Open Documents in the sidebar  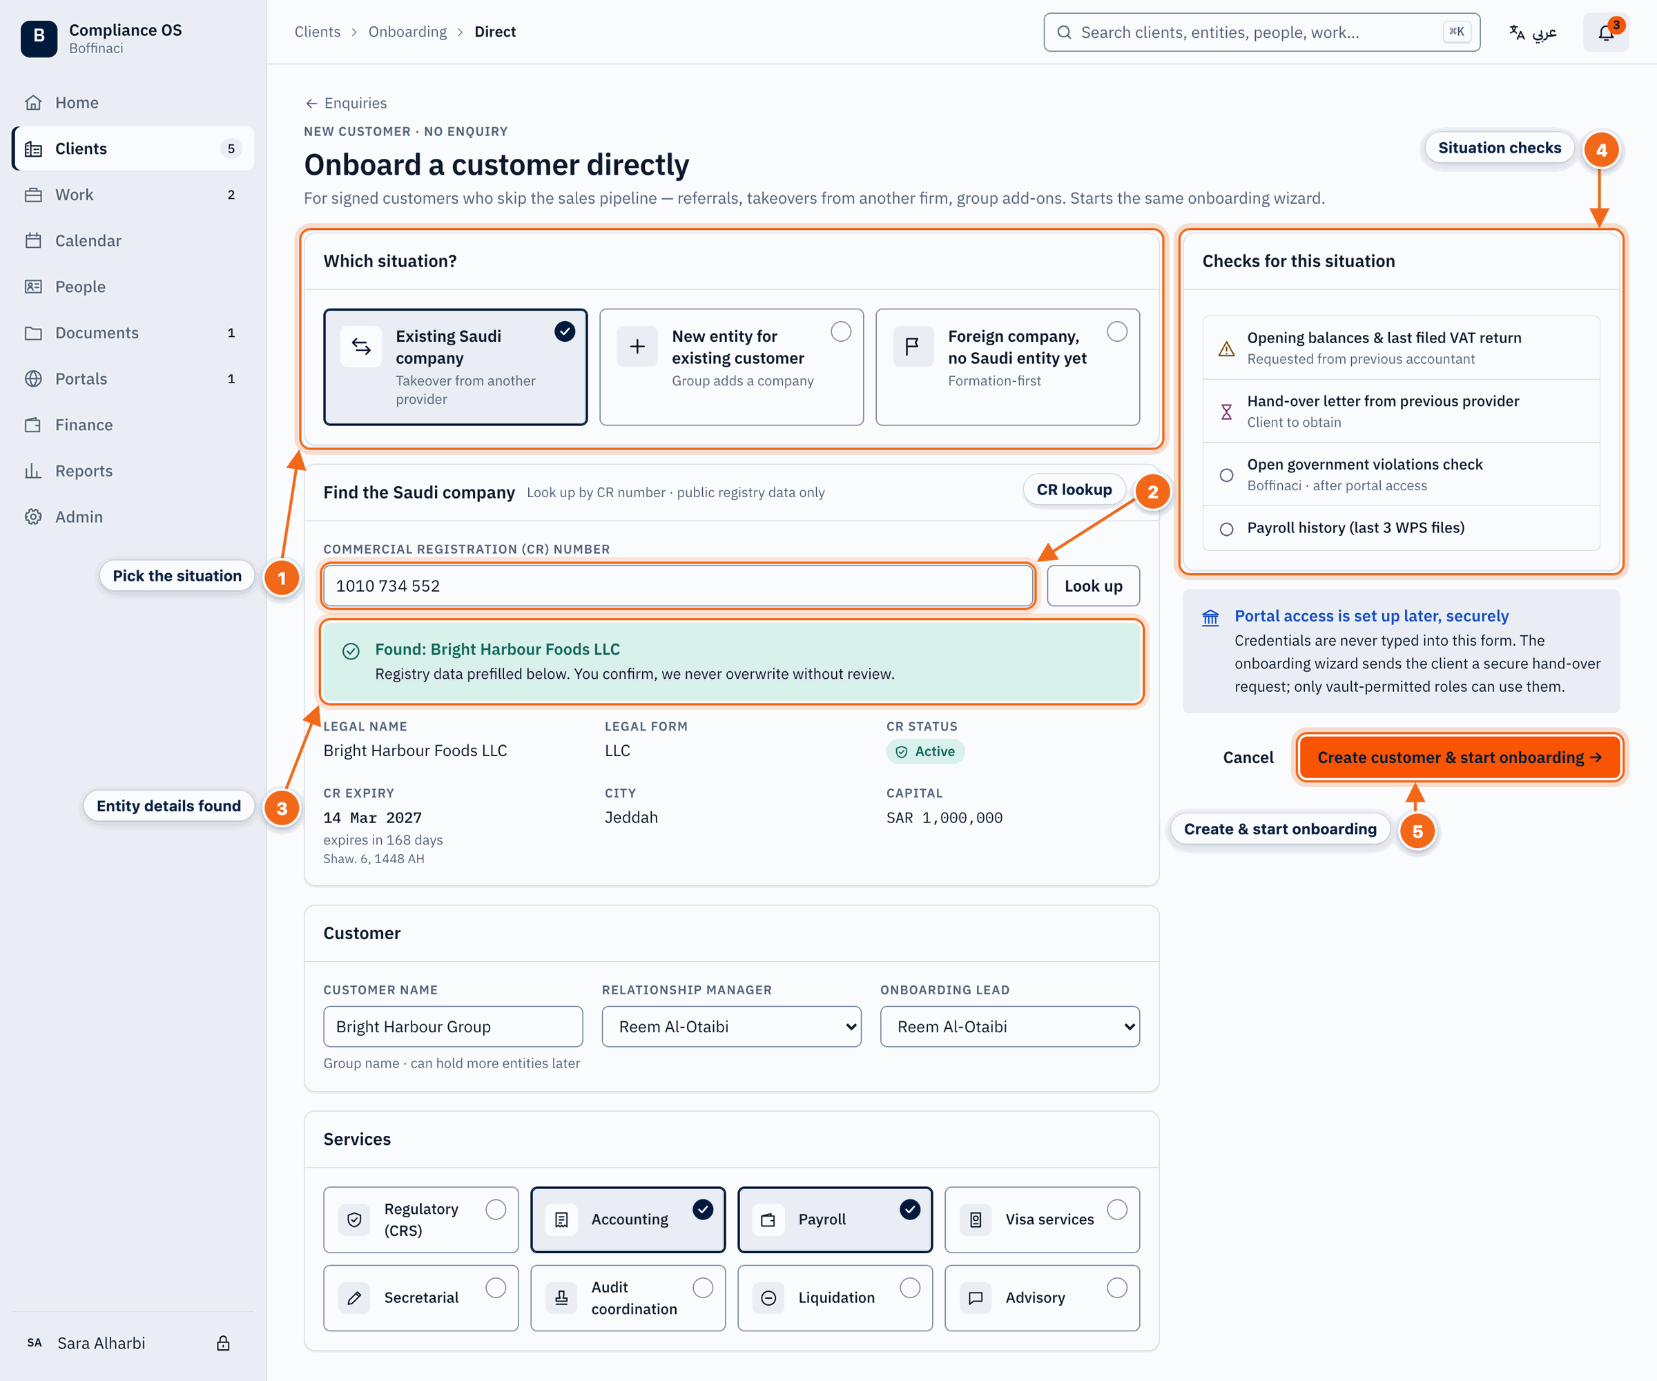pyautogui.click(x=133, y=333)
